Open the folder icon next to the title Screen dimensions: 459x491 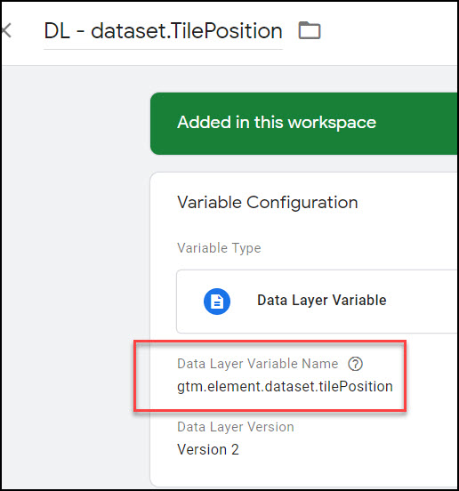pyautogui.click(x=310, y=30)
